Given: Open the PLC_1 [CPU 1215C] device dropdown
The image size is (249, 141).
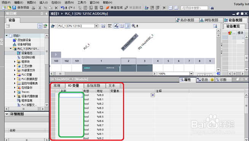Looking at the screenshot, I should pyautogui.click(x=96, y=26).
